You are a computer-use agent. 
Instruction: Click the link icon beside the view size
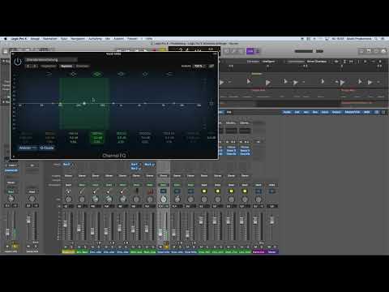point(212,66)
